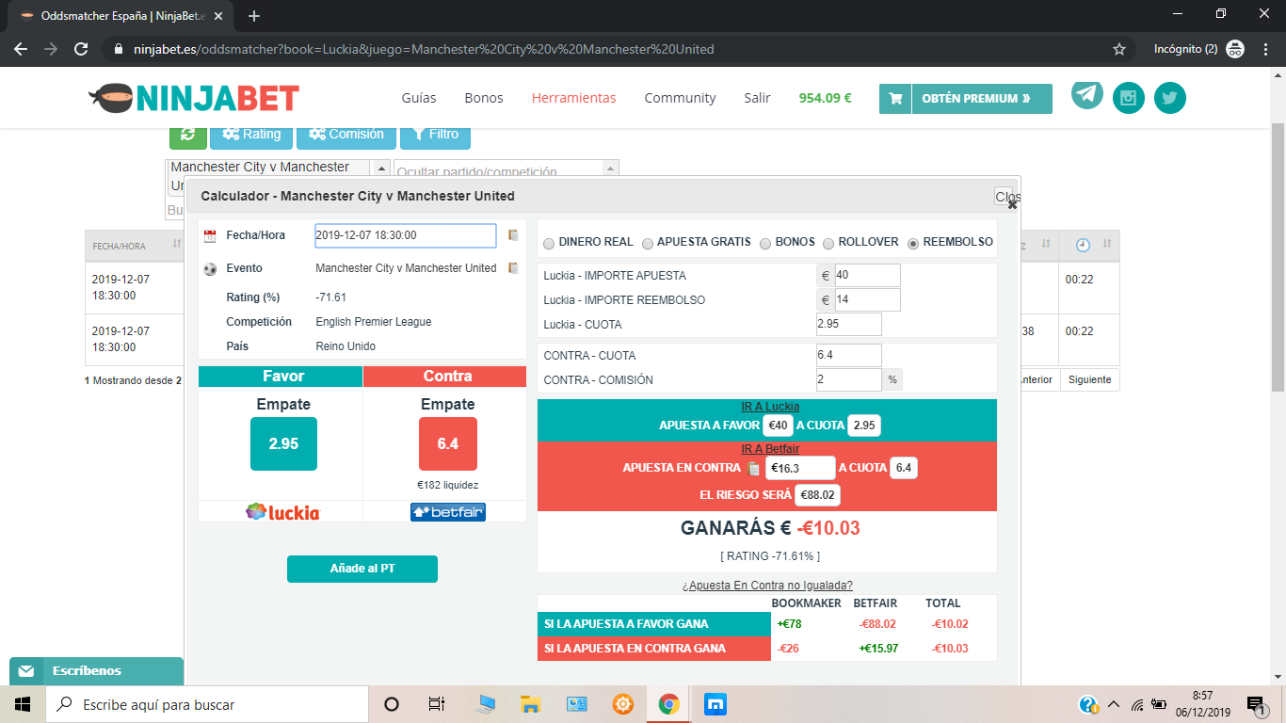1286x723 pixels.
Task: Click the clock icon column header
Action: tap(1084, 245)
